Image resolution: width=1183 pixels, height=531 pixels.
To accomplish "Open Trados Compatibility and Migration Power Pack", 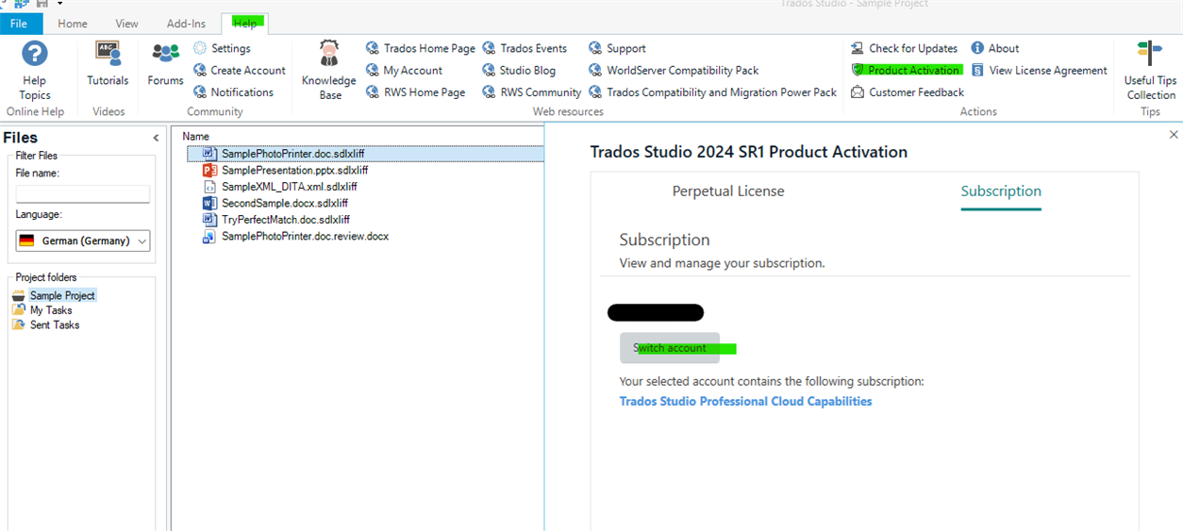I will click(712, 92).
